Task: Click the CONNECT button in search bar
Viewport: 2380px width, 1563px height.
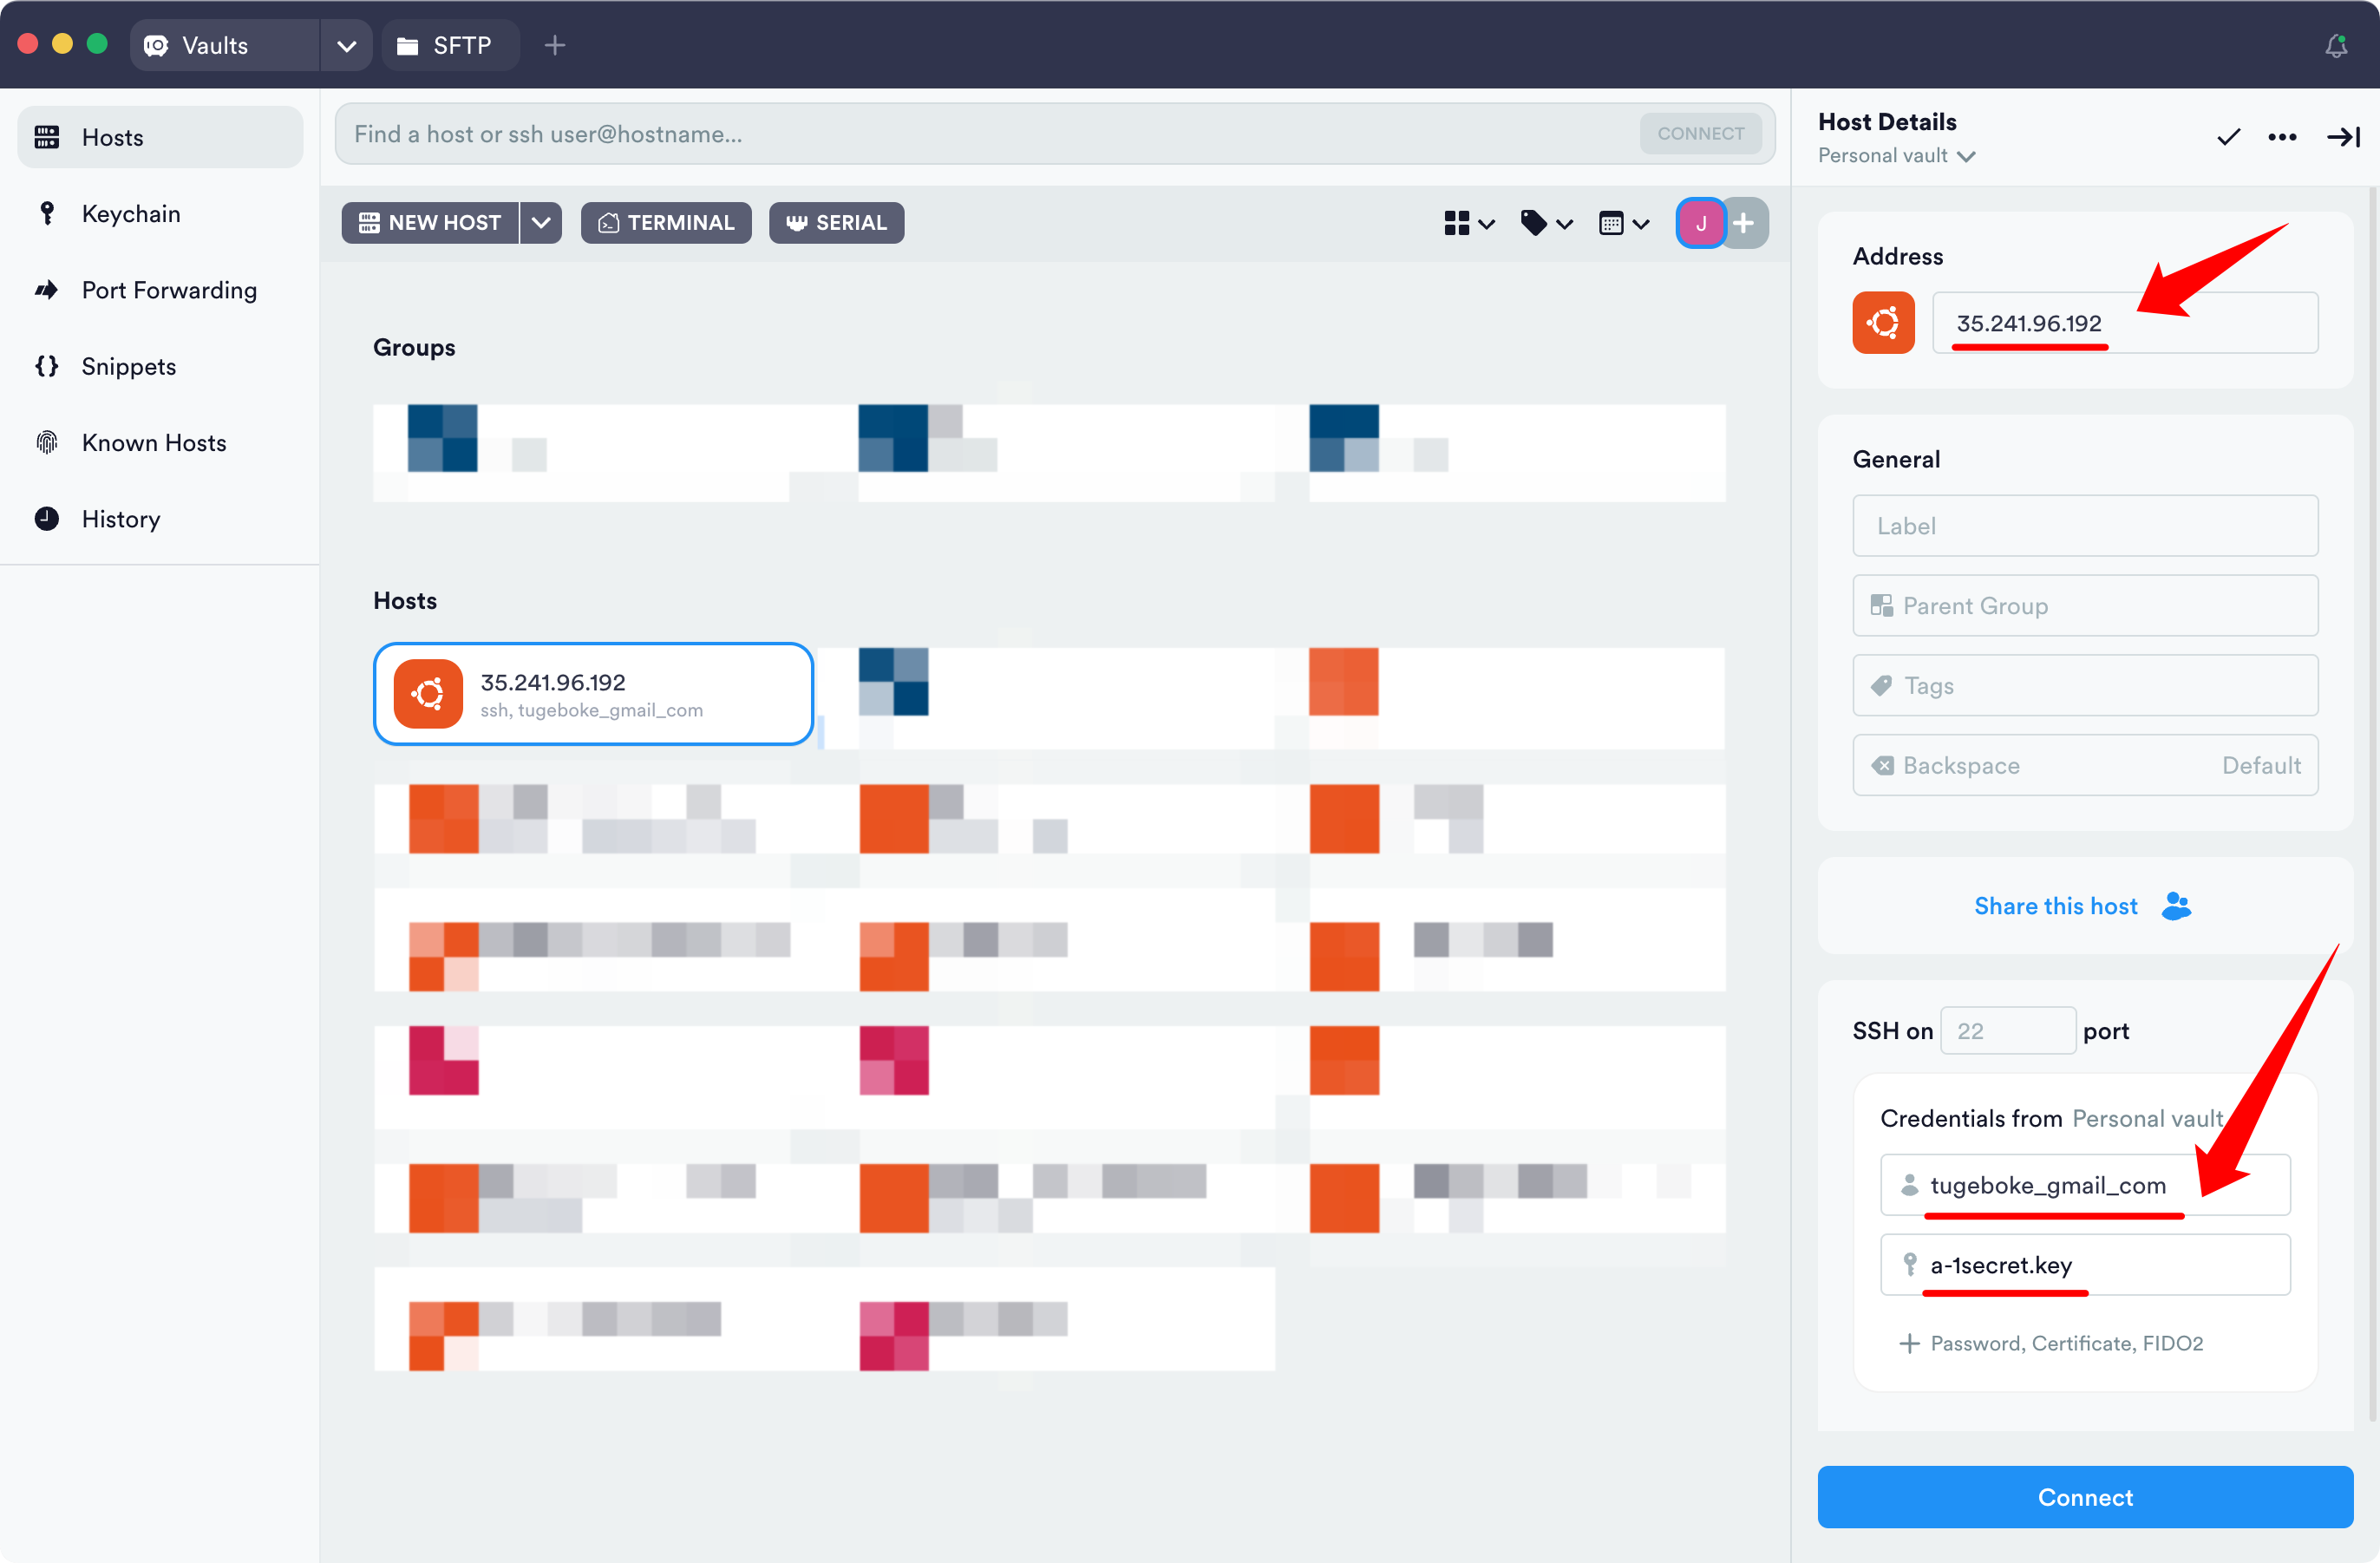Action: point(1700,134)
